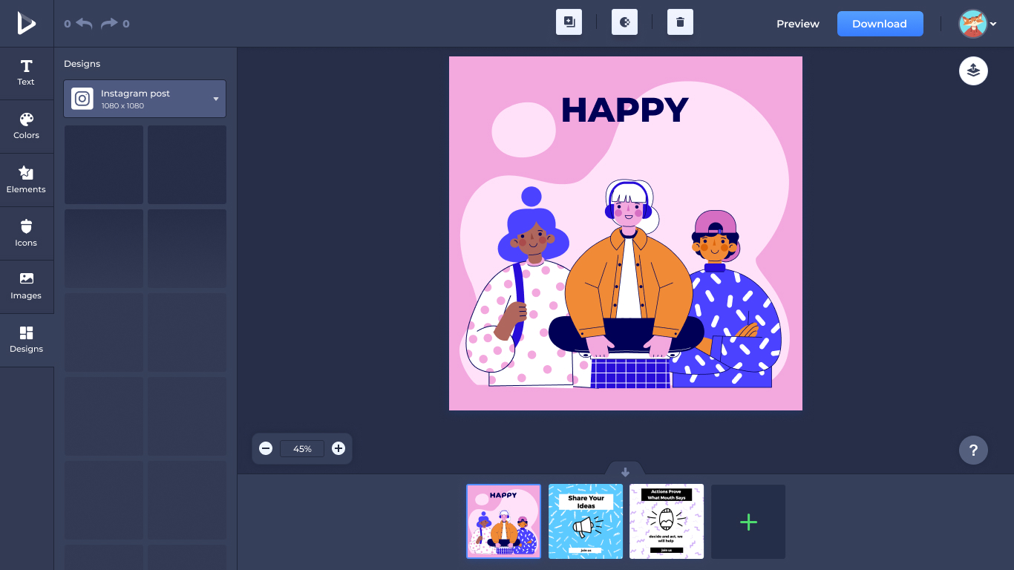Zoom in with the plus button
Screen dimensions: 1014x570
click(338, 448)
